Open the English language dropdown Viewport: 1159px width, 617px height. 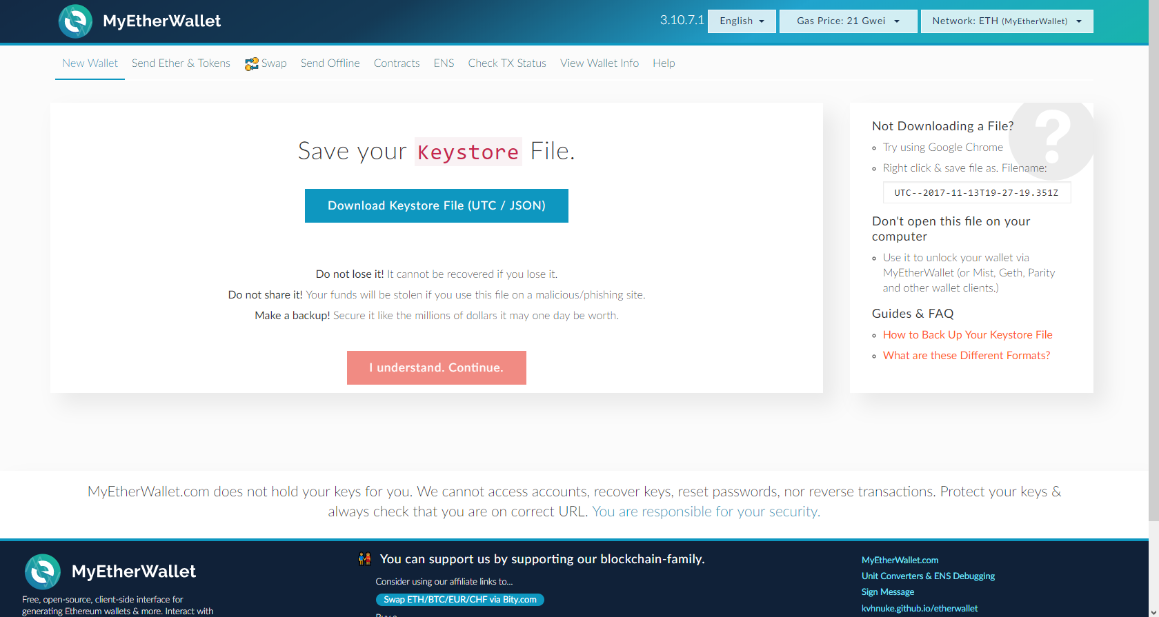742,21
